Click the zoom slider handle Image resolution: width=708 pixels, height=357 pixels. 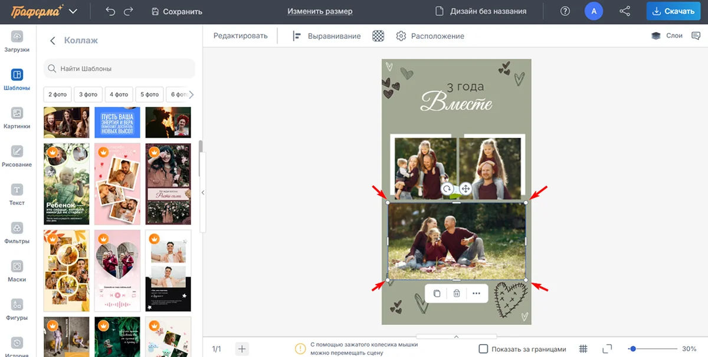pyautogui.click(x=633, y=349)
